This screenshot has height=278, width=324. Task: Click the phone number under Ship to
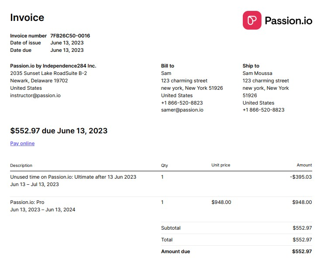point(263,110)
